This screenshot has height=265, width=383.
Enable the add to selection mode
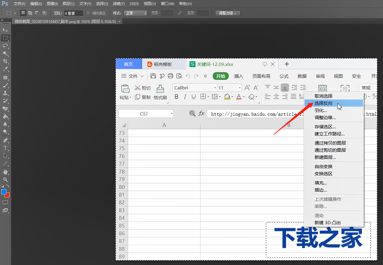coord(30,13)
